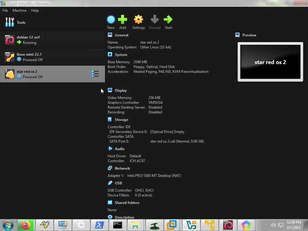The height and width of the screenshot is (231, 308).
Task: Click '[Optical Drive] Empty' storage entry
Action: click(167, 132)
